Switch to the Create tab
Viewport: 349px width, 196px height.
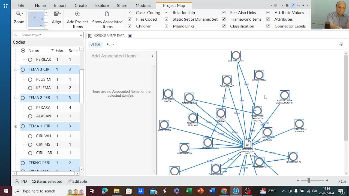[x=81, y=5]
